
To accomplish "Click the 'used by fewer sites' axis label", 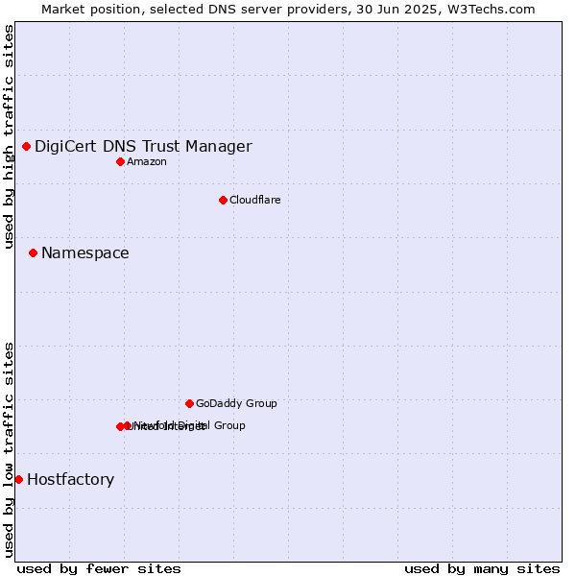I will [x=99, y=569].
